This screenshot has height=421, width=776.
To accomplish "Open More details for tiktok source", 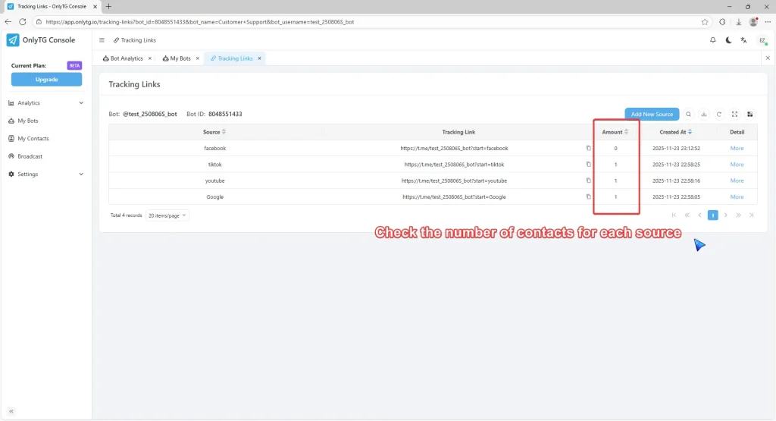I will 737,165.
